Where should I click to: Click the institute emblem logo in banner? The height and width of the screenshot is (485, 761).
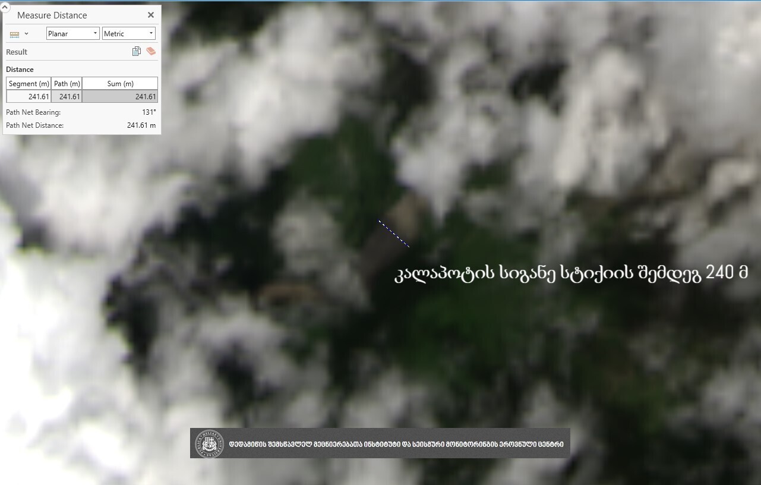[x=209, y=444]
